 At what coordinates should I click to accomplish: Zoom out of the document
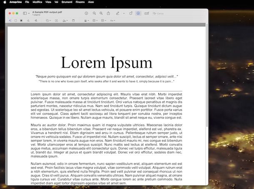95,13
